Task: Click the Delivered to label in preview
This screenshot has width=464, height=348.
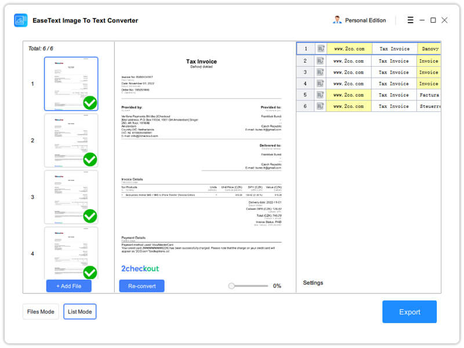Action: click(x=270, y=146)
